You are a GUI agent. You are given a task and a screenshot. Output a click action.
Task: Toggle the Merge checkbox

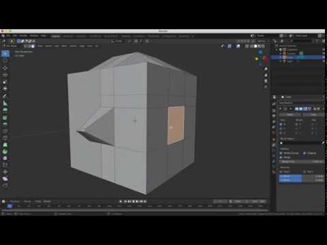click(281, 157)
